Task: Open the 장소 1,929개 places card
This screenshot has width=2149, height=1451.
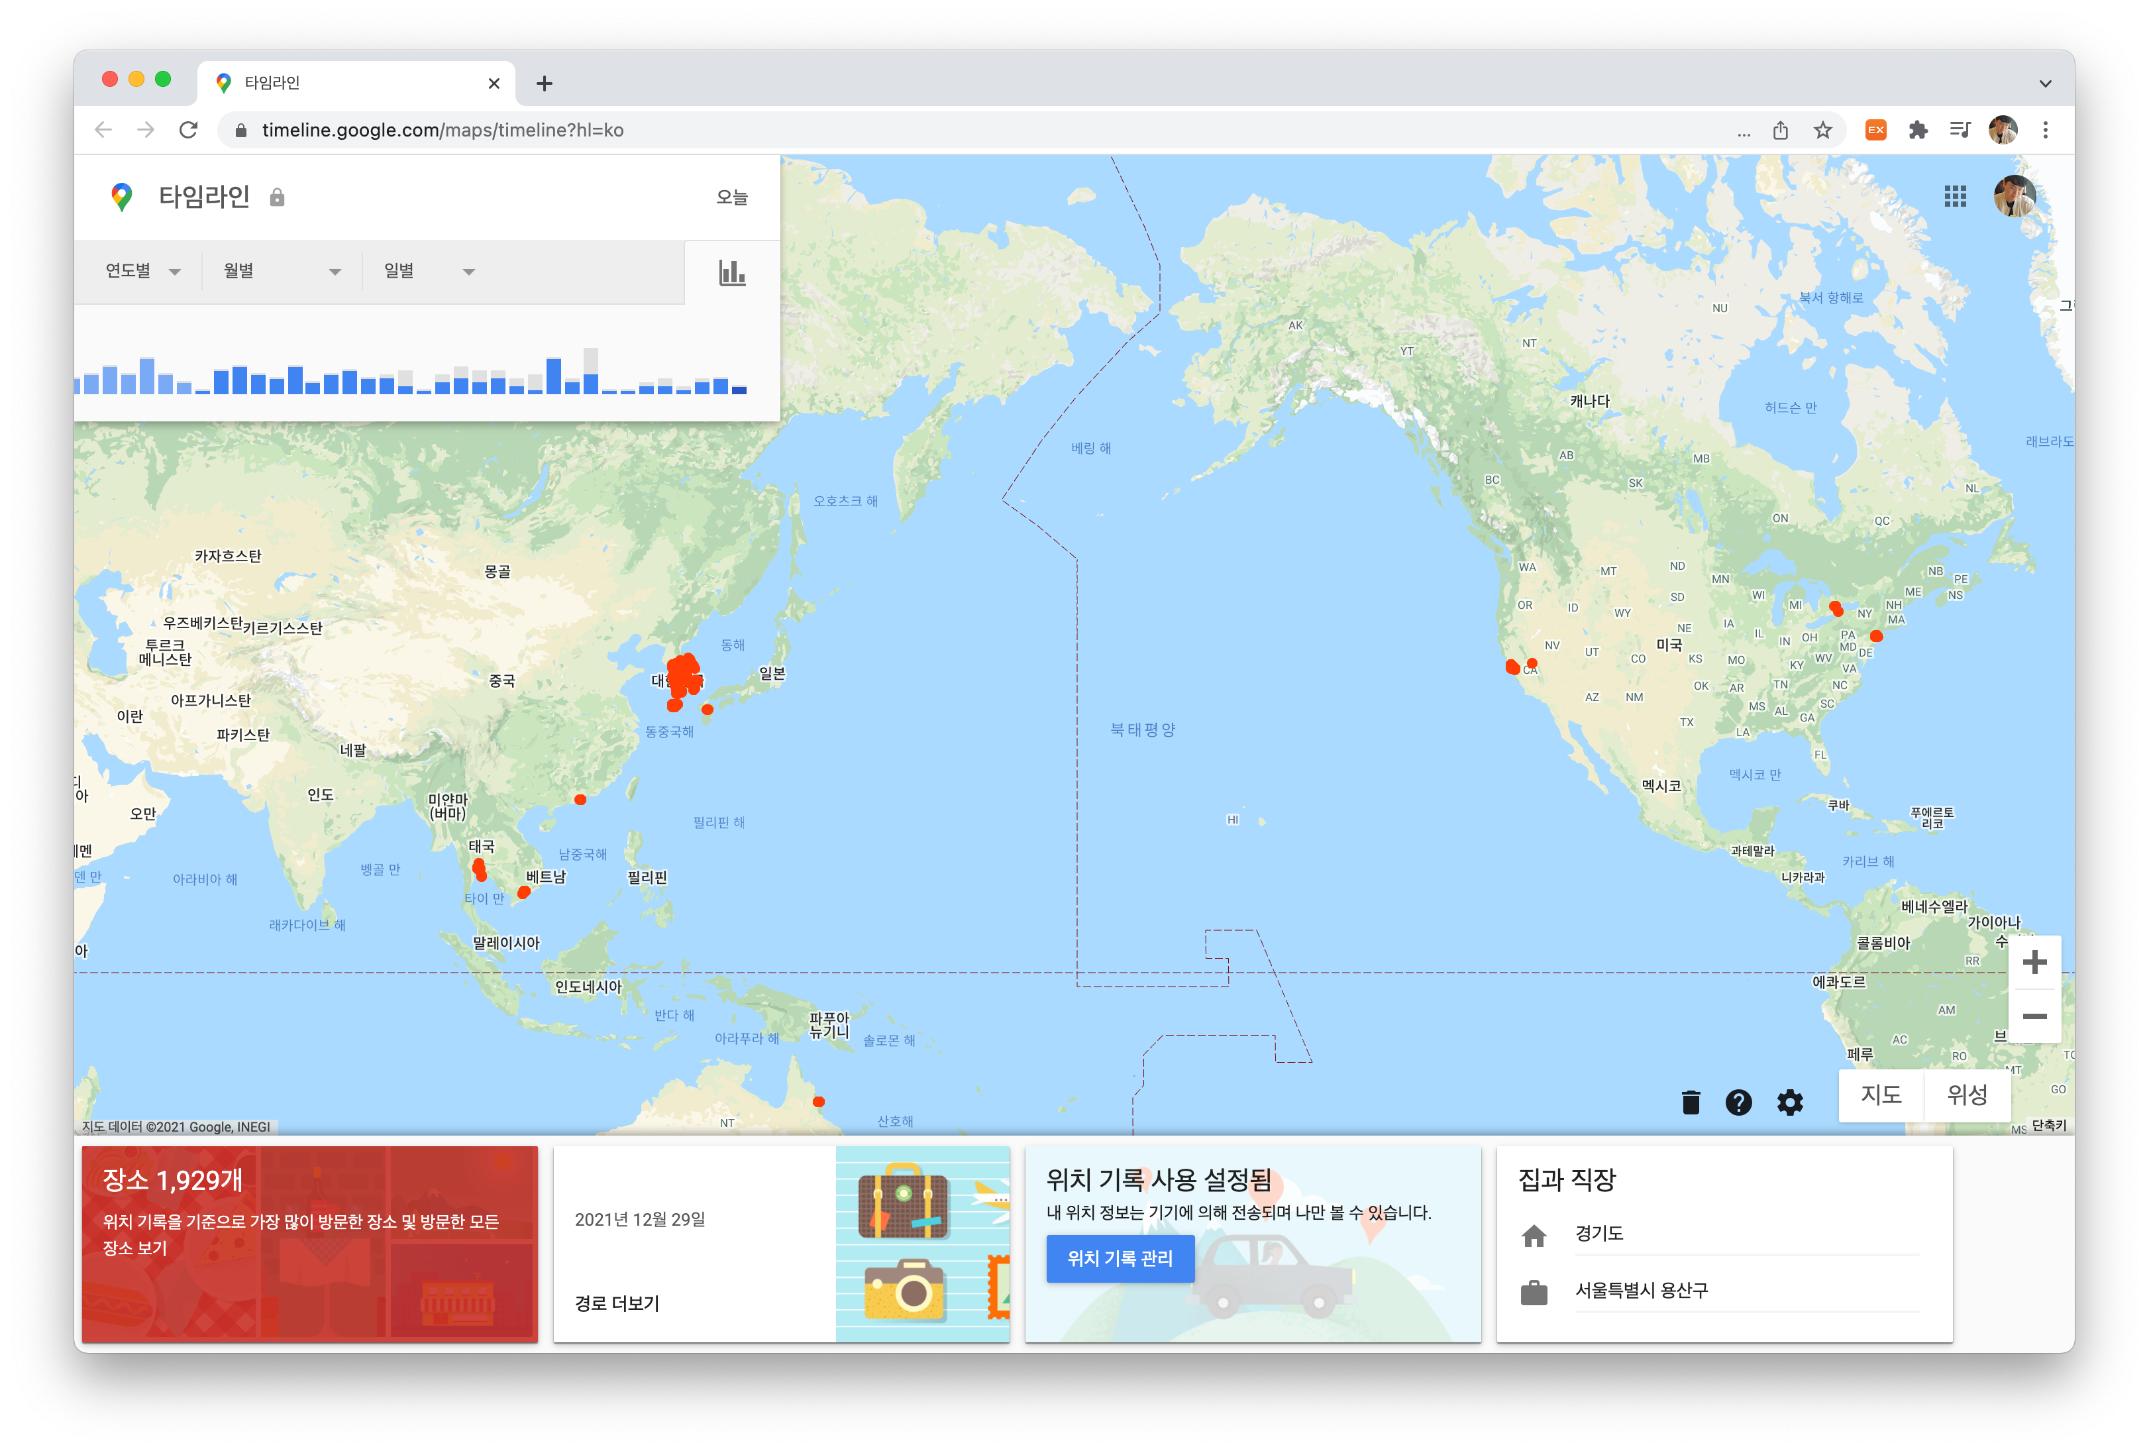Action: pos(310,1243)
